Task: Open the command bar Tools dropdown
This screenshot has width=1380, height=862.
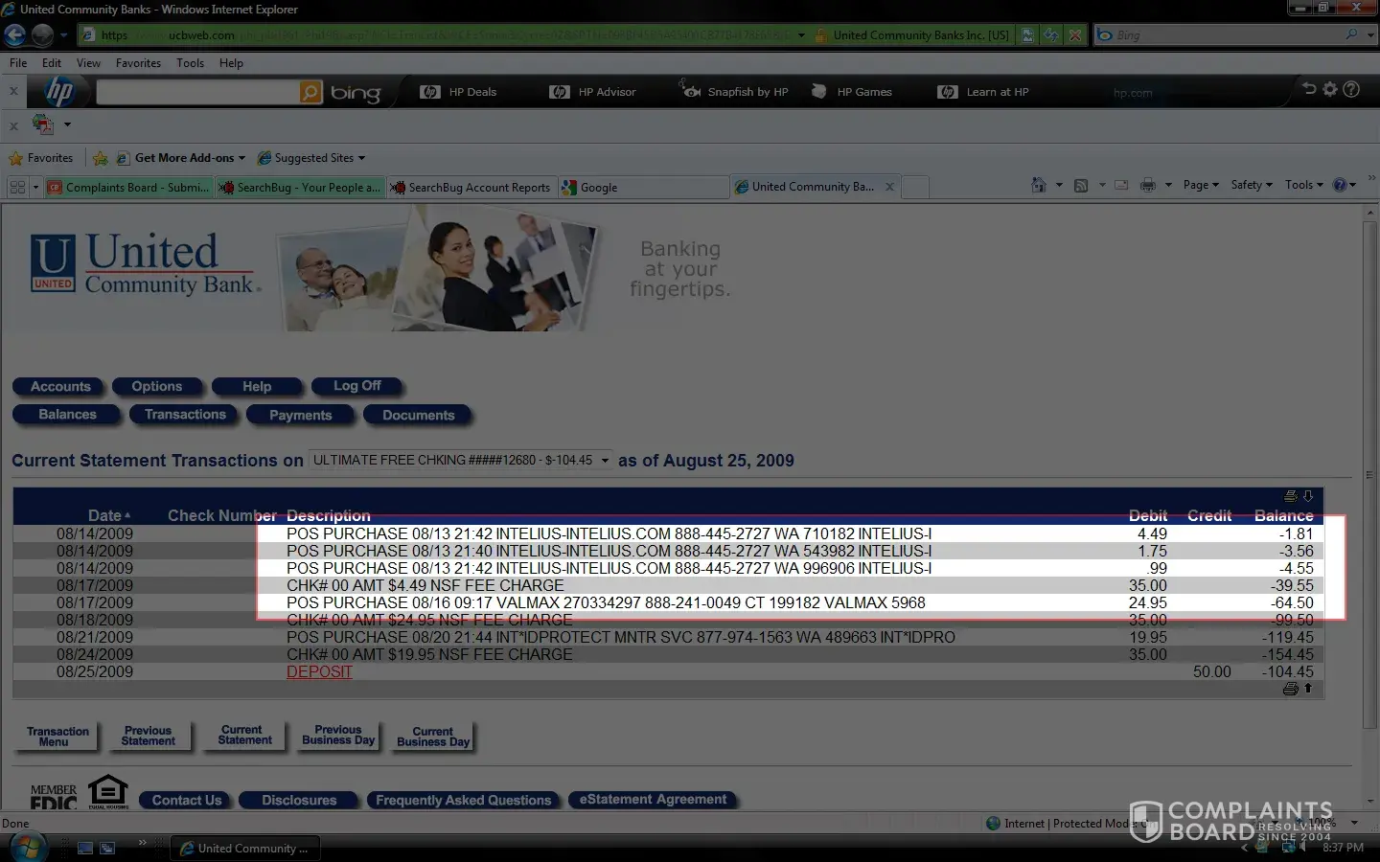Action: 1304,185
